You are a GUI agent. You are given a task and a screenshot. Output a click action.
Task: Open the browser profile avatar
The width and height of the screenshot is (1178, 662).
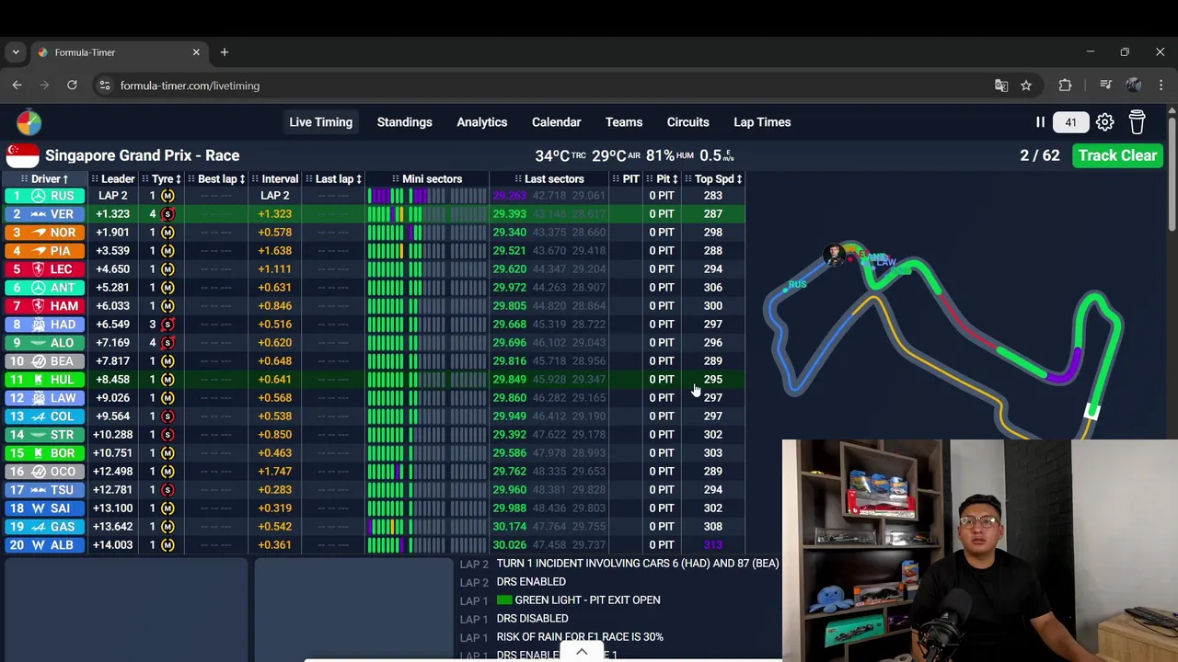click(x=1133, y=86)
